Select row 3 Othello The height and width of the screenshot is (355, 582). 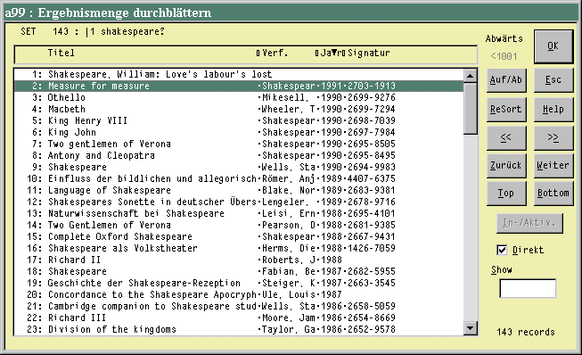(239, 97)
